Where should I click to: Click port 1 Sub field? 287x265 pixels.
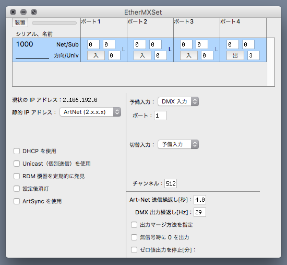[109, 44]
